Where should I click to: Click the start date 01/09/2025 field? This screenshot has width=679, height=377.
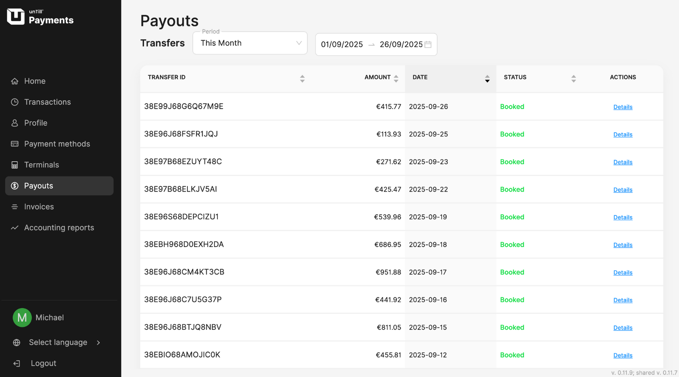[x=342, y=45]
